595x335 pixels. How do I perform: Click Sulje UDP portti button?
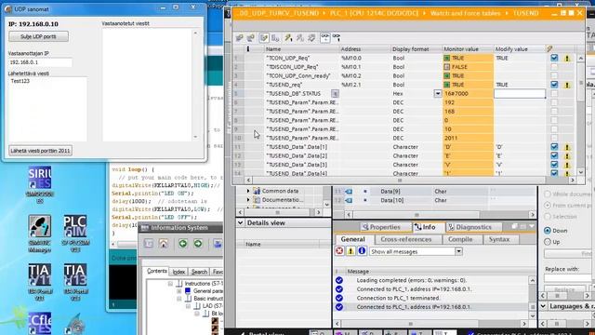click(38, 37)
